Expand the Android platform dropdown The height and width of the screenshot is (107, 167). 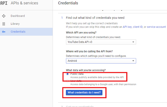click(x=101, y=61)
